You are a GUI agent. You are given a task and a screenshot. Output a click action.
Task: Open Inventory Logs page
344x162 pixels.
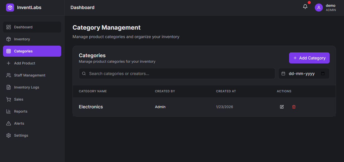[26, 87]
